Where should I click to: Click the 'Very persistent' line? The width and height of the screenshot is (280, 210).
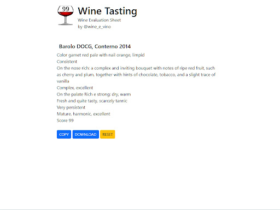pyautogui.click(x=71, y=107)
